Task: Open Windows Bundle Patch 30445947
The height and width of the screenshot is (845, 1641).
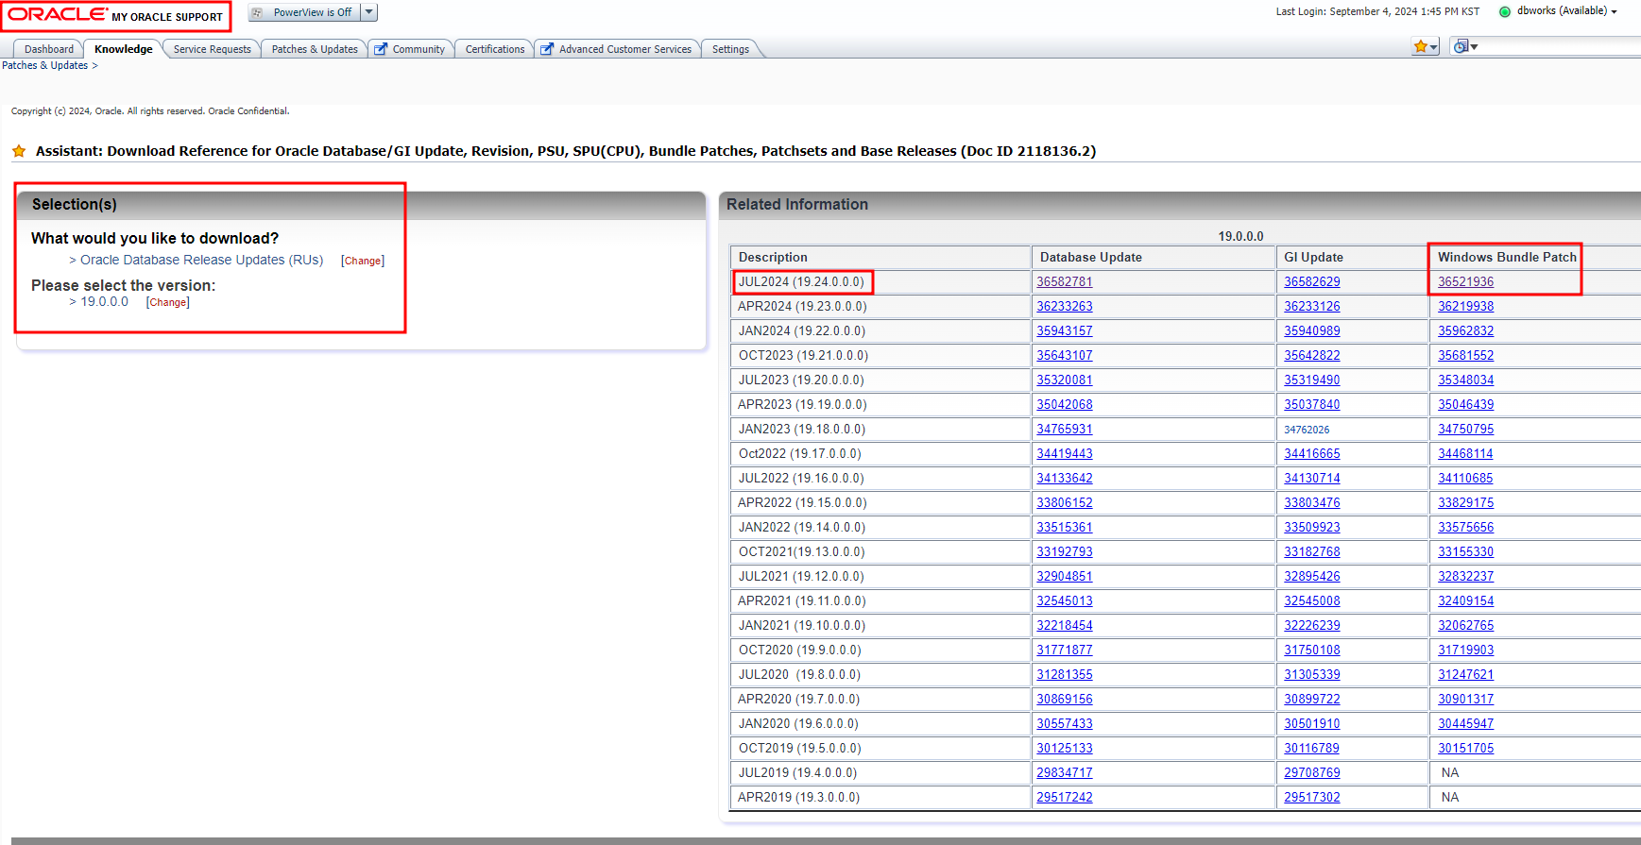Action: click(1465, 724)
